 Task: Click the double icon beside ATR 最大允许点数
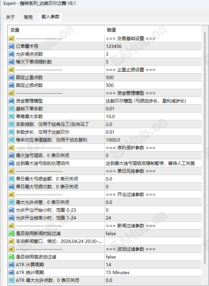pos(11,280)
